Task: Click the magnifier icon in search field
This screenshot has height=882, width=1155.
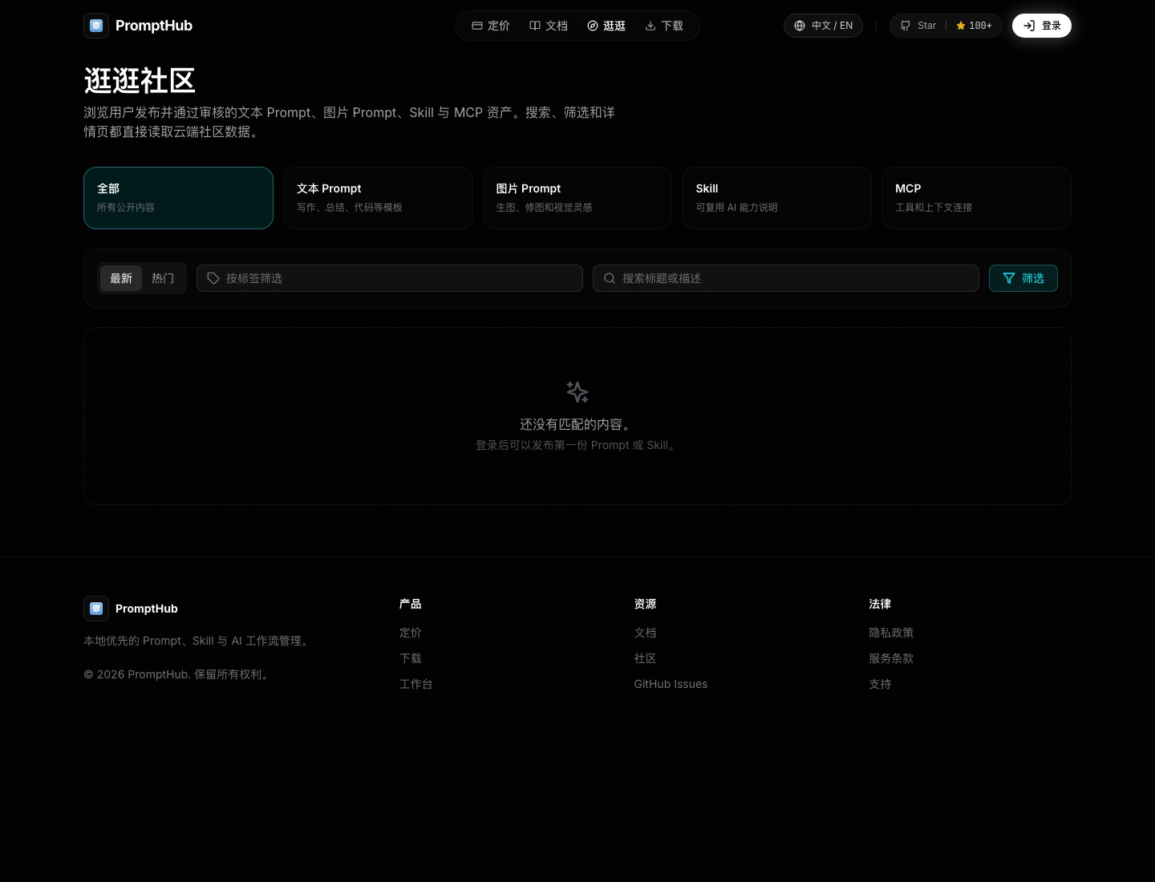Action: click(610, 278)
